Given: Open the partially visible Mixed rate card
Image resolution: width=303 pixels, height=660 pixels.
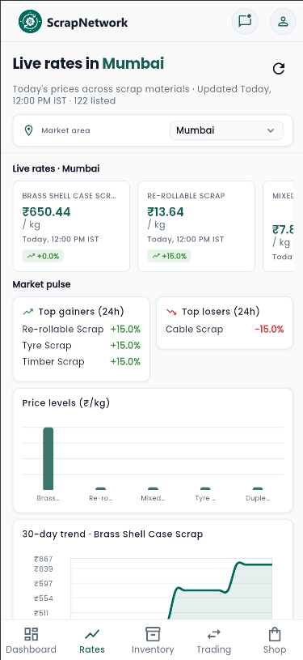Looking at the screenshot, I should [x=278, y=227].
